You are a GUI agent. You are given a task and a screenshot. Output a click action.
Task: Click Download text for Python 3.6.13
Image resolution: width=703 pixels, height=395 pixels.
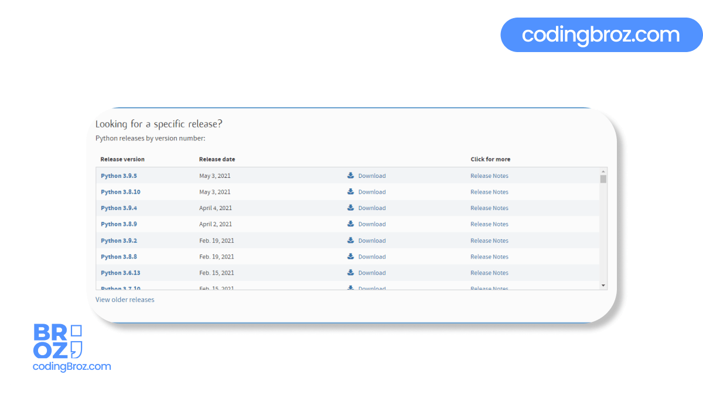pos(372,273)
